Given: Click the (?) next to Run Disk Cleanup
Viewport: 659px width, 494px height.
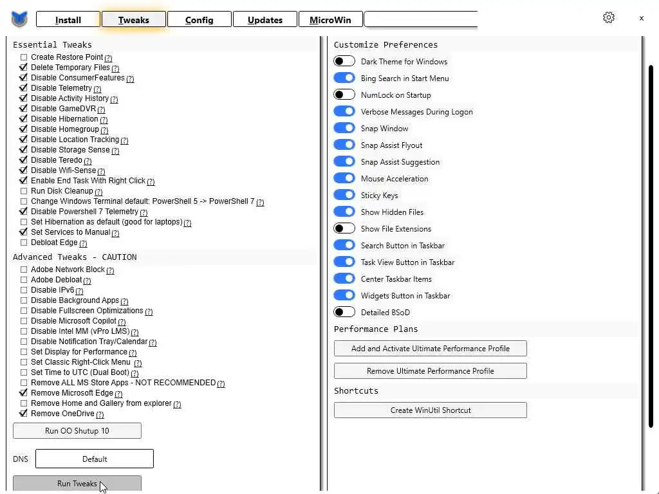Looking at the screenshot, I should (x=98, y=192).
